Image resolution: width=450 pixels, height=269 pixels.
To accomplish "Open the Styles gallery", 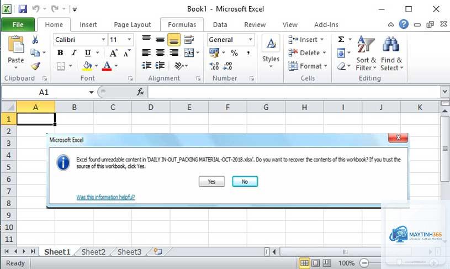I will [x=271, y=52].
